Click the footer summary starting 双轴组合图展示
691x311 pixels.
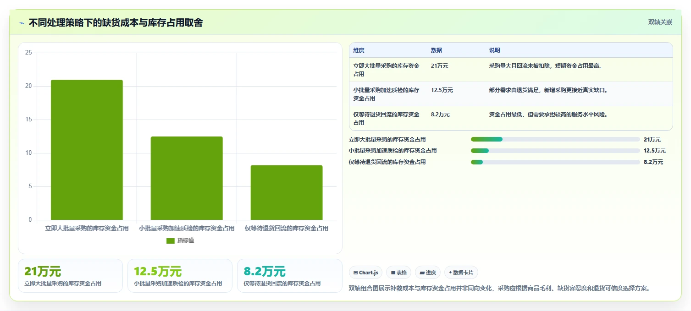coord(499,288)
